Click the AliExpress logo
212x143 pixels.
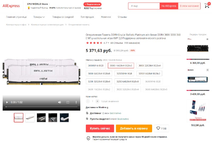point(11,6)
